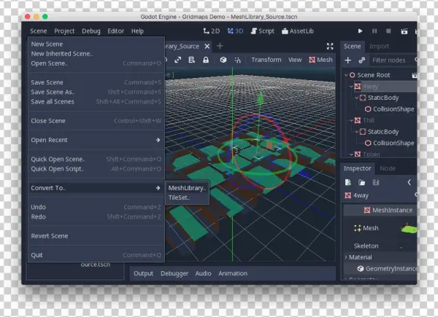Add a new scene tab
This screenshot has width=438, height=317.
(x=220, y=46)
